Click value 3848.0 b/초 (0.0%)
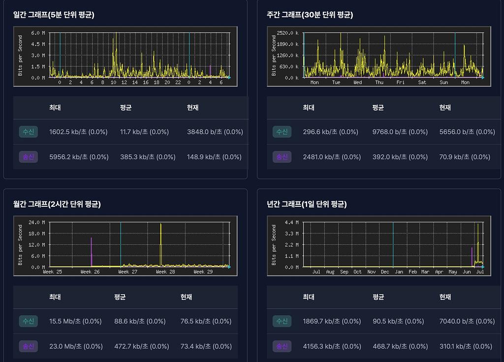 coord(215,132)
